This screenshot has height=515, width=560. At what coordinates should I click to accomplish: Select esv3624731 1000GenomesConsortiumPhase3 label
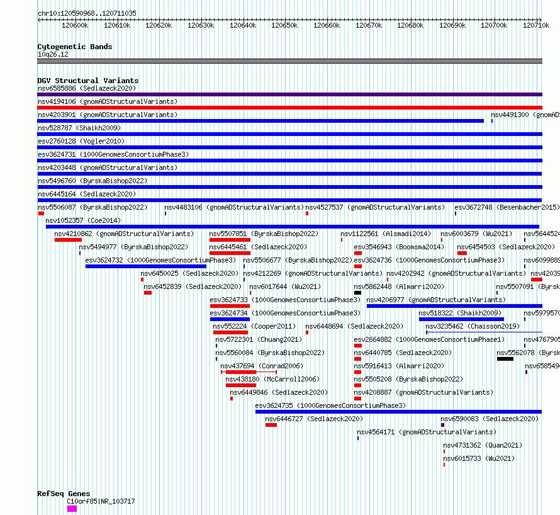113,154
